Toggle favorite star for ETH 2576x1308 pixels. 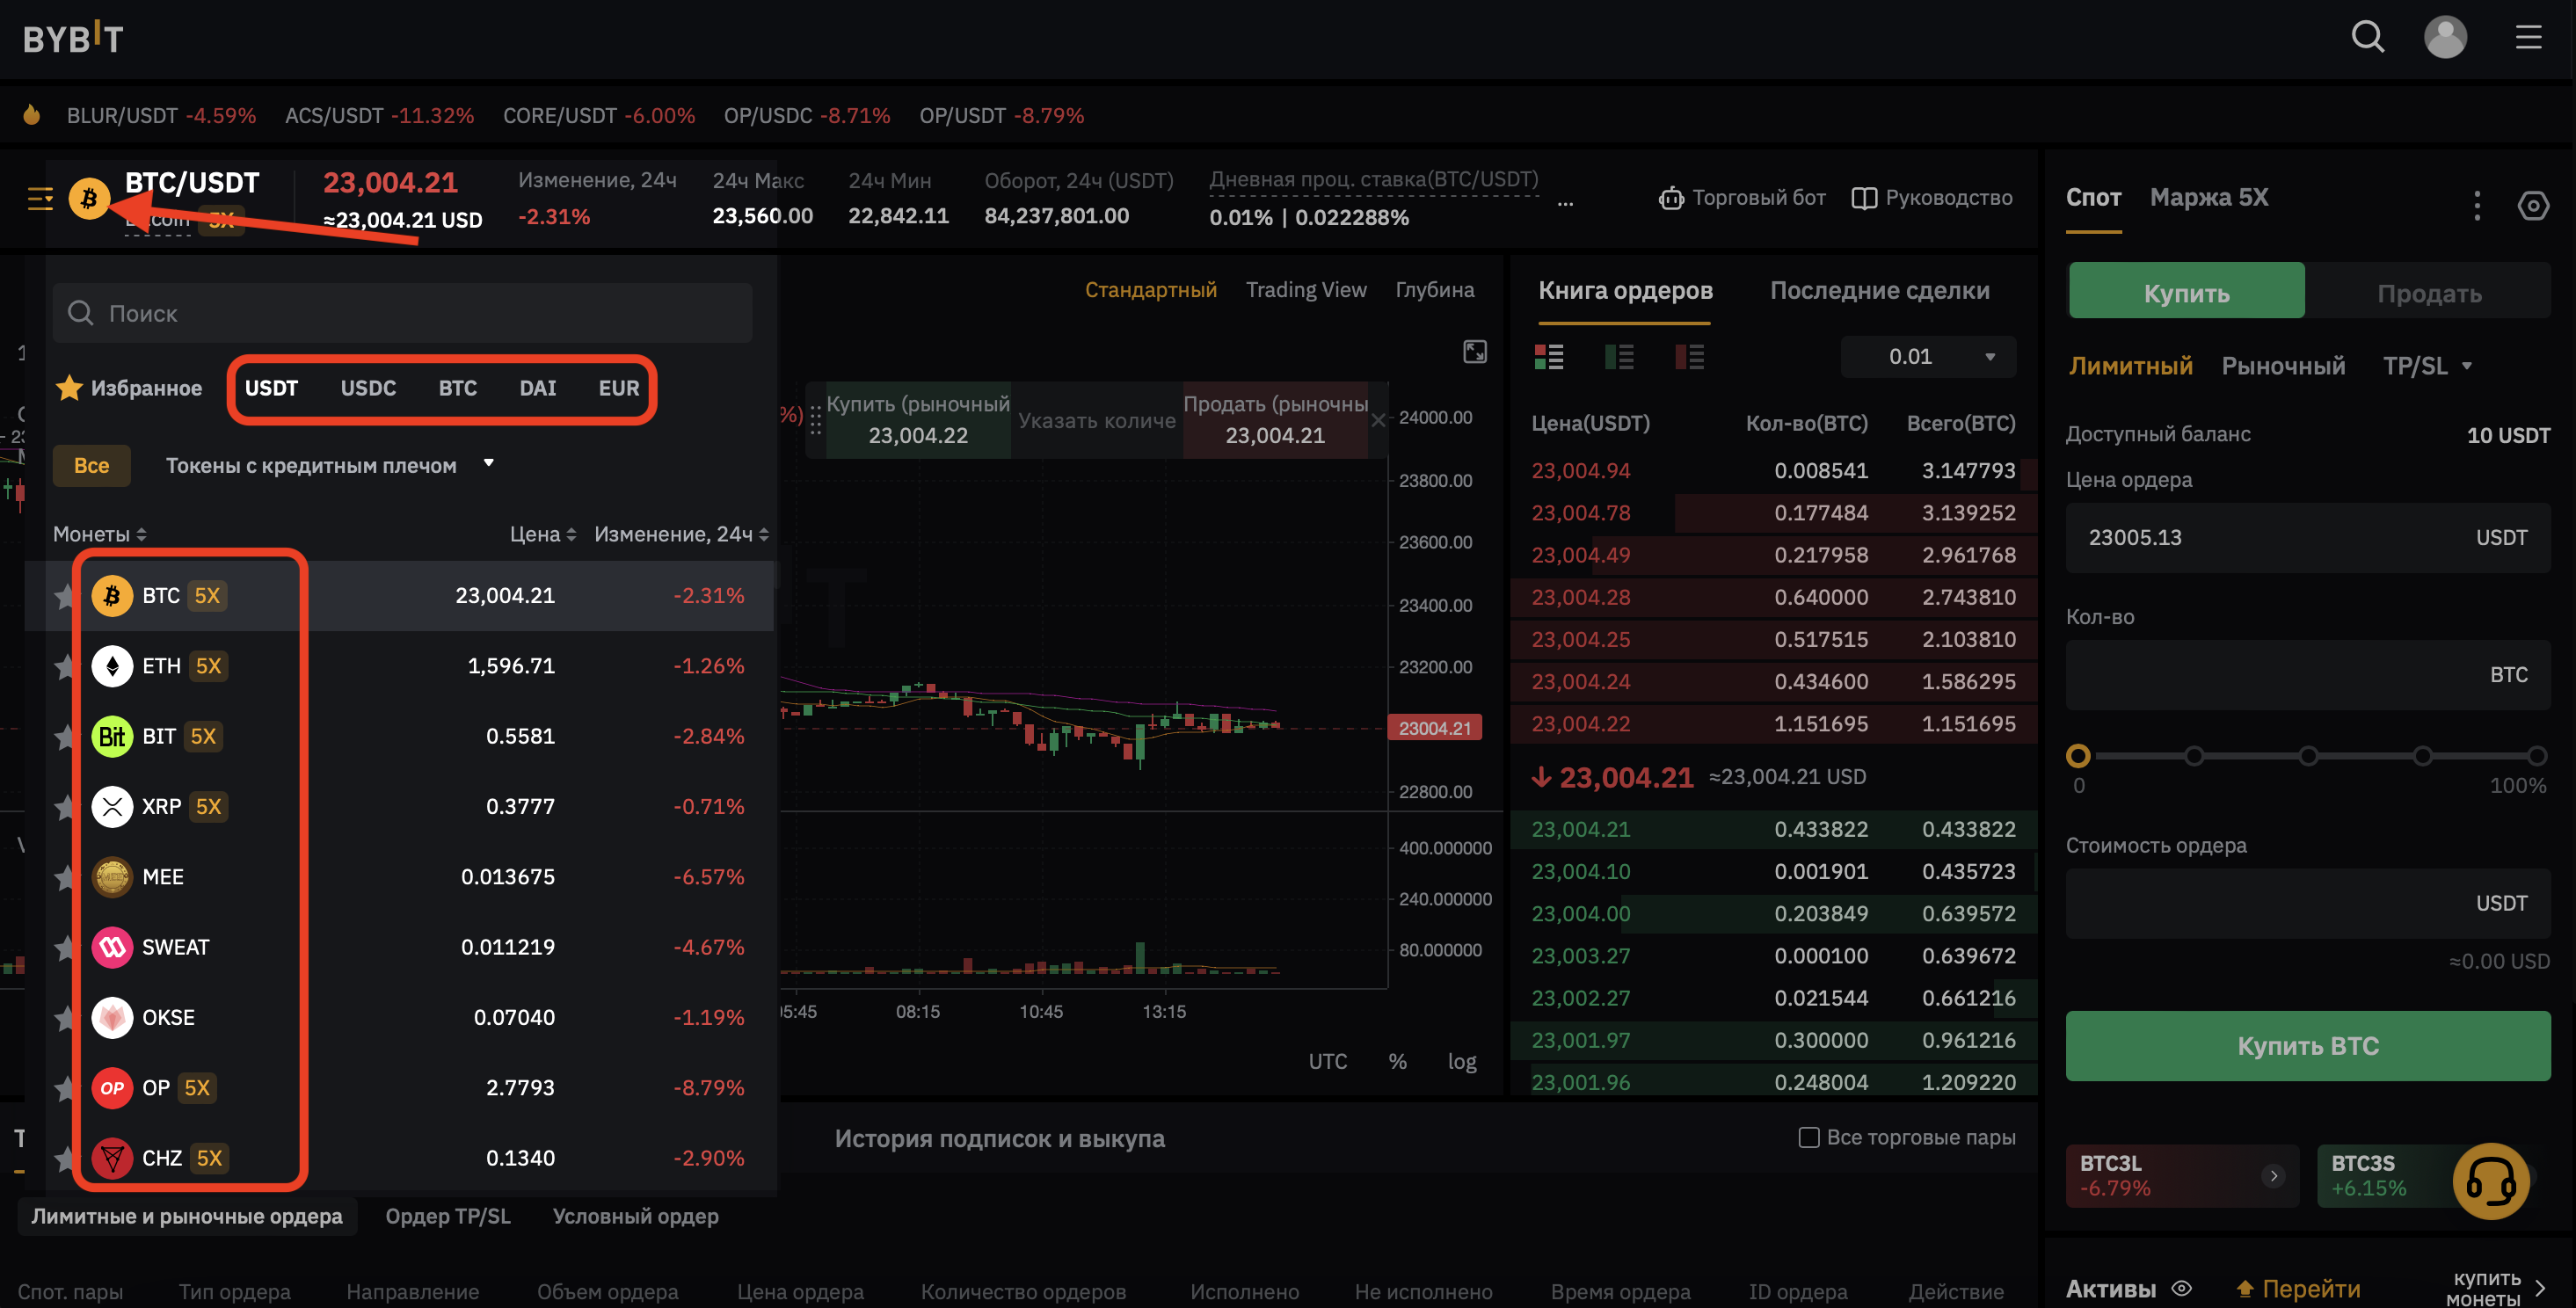(x=66, y=666)
